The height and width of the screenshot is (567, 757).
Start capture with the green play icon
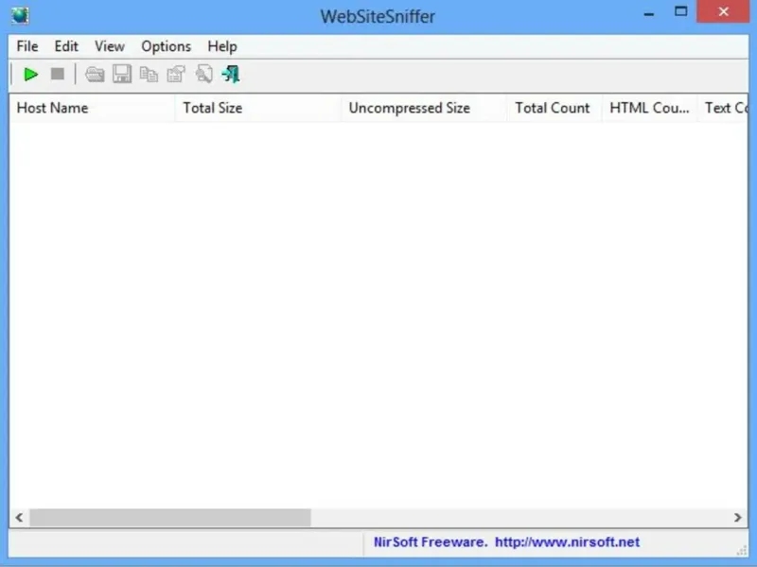pyautogui.click(x=31, y=75)
